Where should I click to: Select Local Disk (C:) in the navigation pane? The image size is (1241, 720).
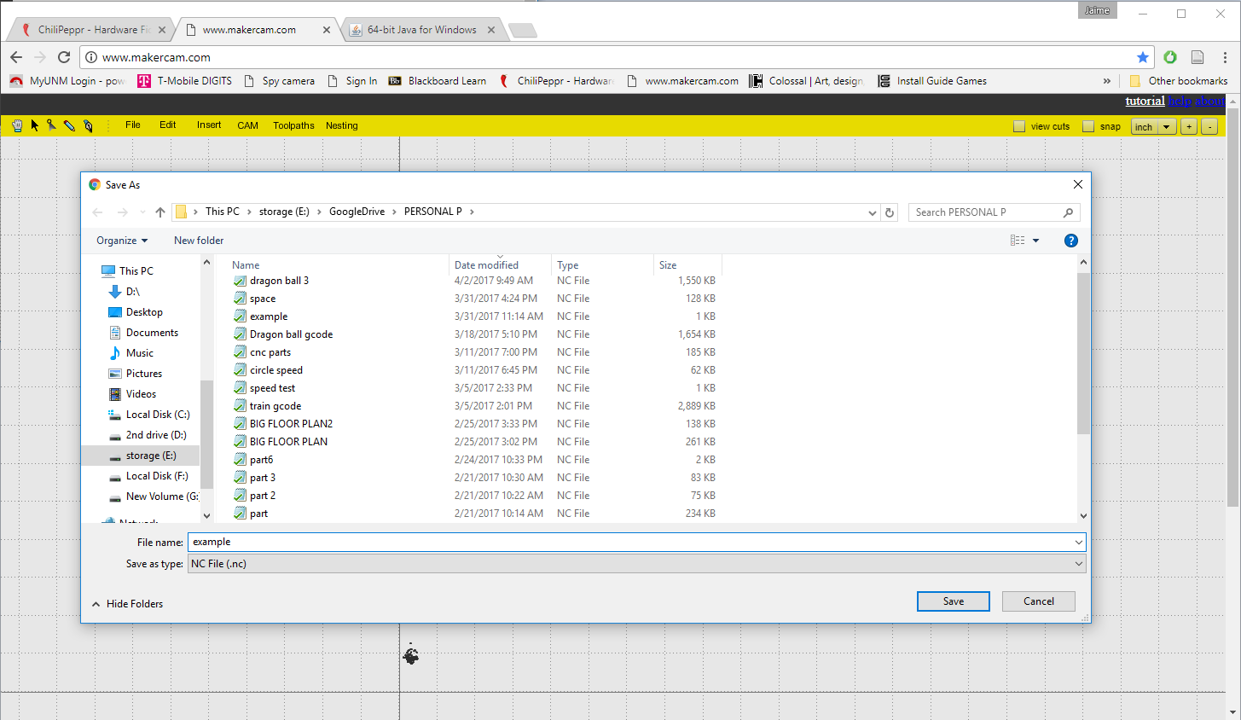click(157, 415)
